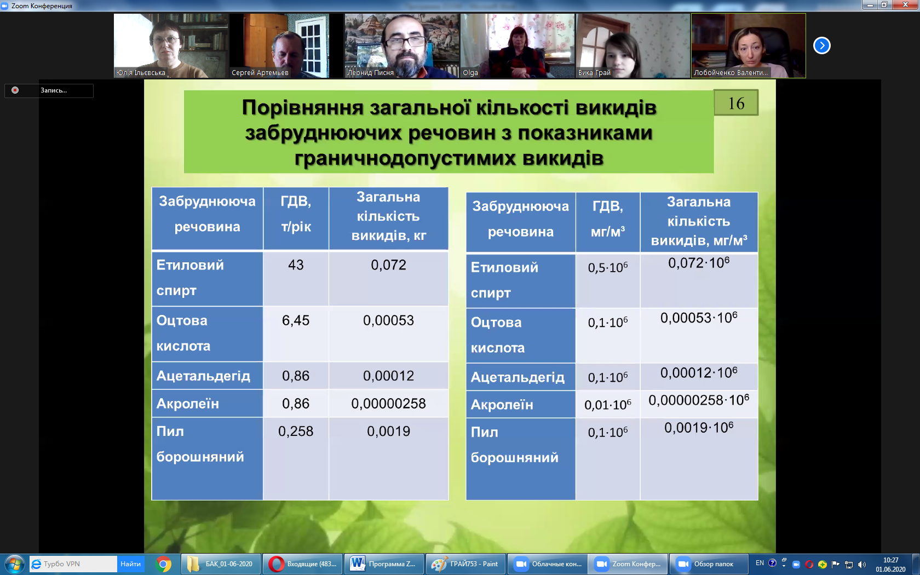Click the volume speaker tray icon
Screen dimensions: 920x575
click(x=862, y=565)
